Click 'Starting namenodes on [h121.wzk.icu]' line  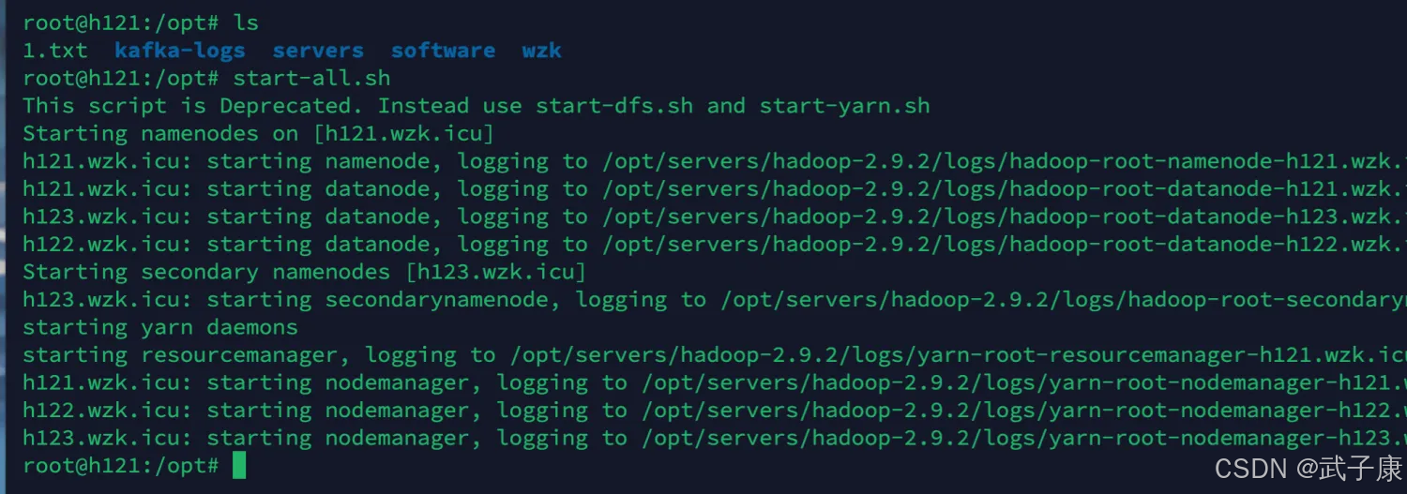[x=258, y=133]
